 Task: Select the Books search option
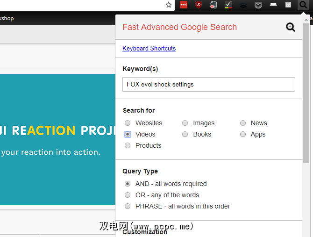point(185,134)
